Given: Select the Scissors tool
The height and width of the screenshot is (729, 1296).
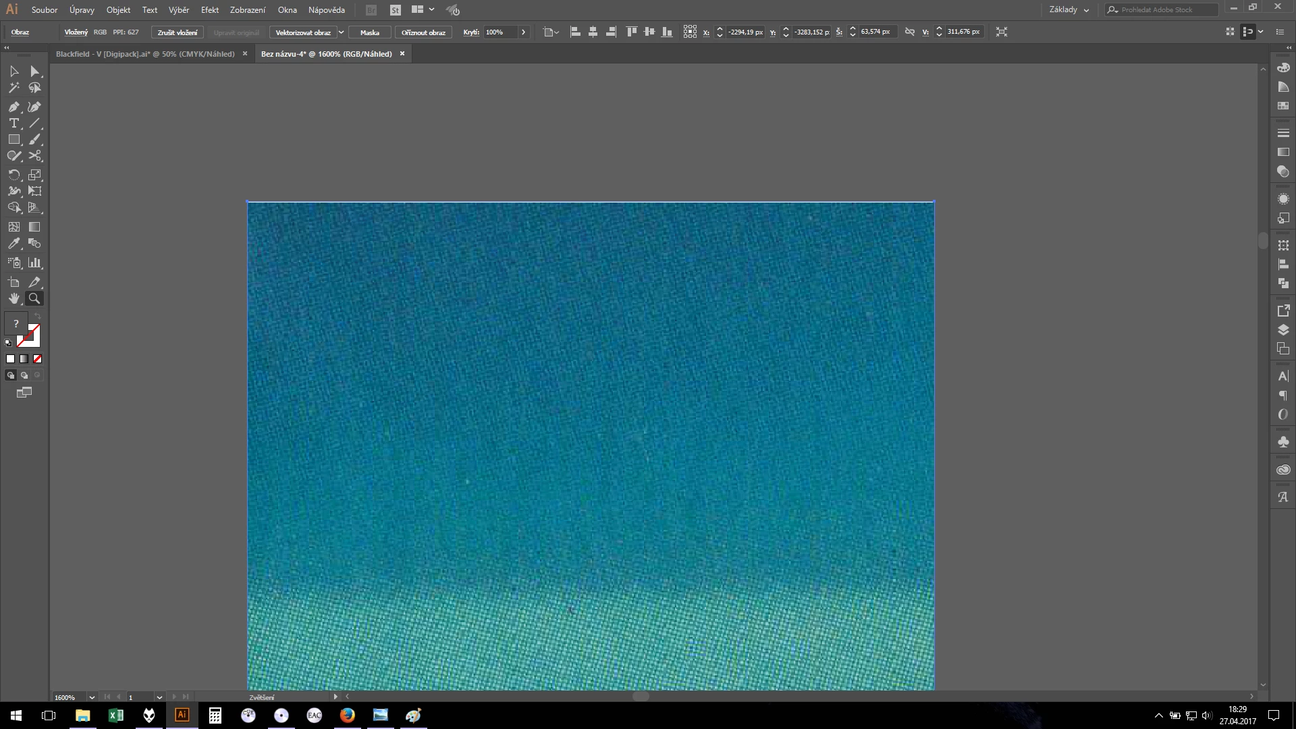Looking at the screenshot, I should pos(35,156).
